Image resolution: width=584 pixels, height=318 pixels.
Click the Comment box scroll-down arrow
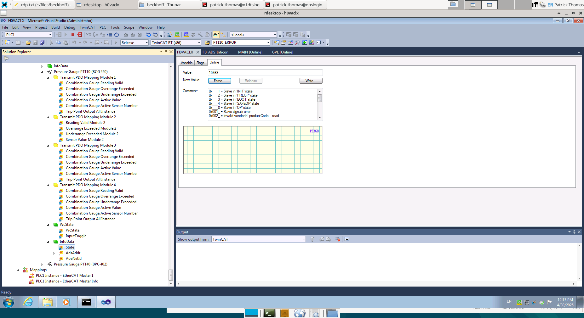[x=319, y=118]
